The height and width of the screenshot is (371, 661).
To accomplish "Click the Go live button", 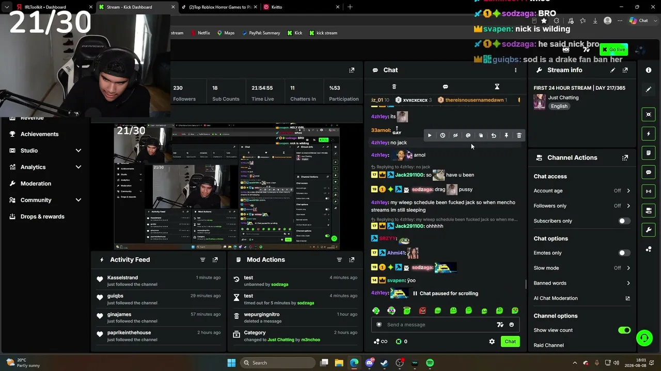I will [613, 49].
